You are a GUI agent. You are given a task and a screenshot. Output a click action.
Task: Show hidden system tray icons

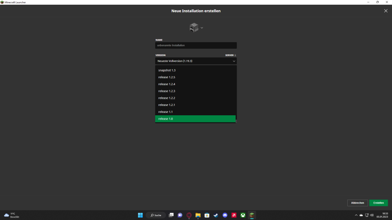point(356,215)
